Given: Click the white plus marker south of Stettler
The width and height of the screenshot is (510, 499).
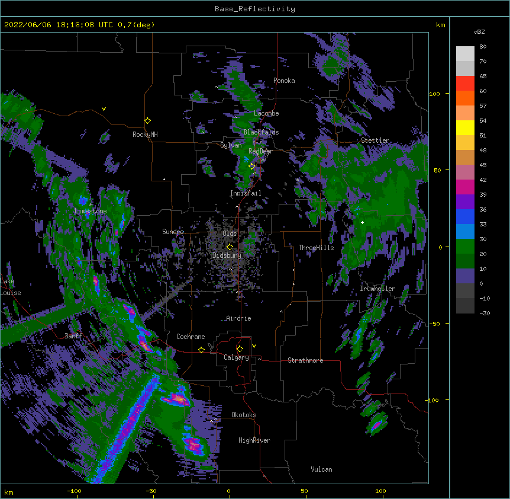Looking at the screenshot, I should (362, 222).
